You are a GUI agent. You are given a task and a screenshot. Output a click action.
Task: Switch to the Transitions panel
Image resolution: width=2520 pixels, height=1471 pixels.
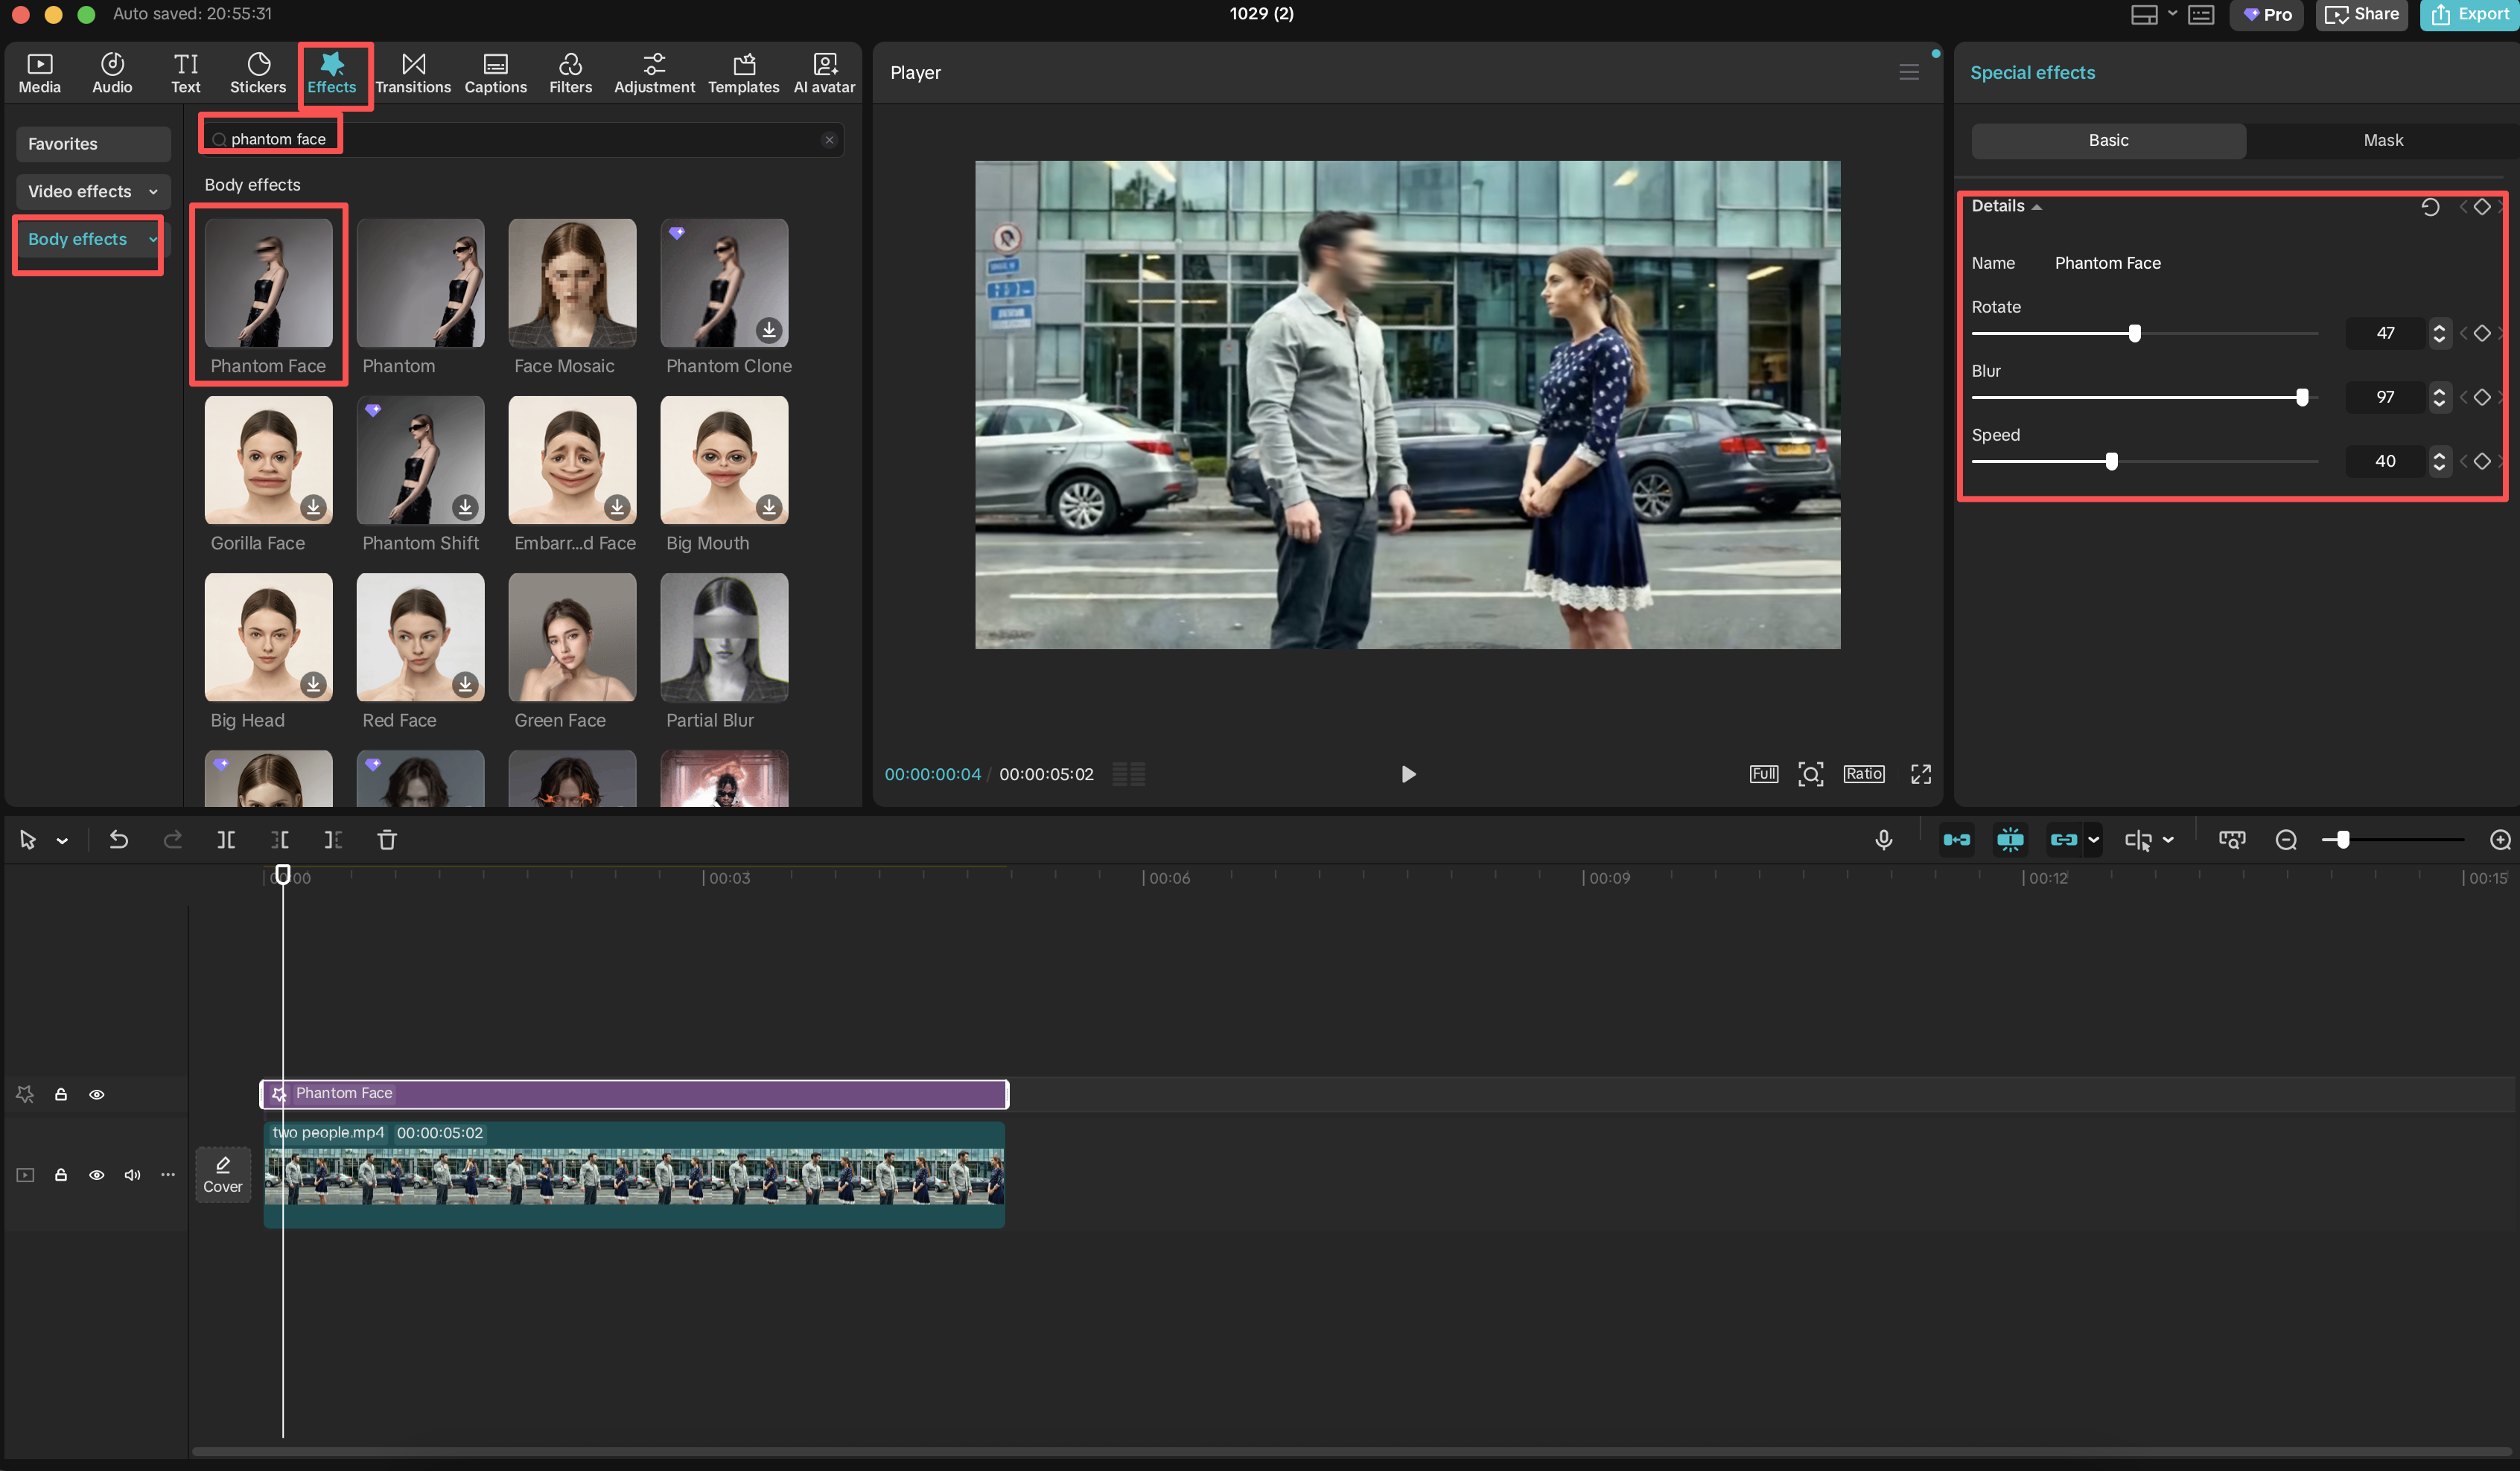(x=414, y=71)
